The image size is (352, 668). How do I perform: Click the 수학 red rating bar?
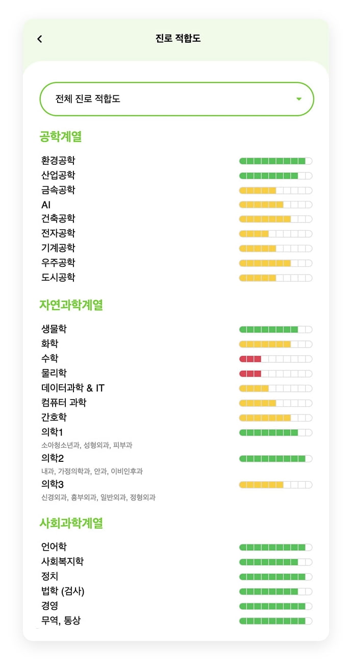pos(275,359)
